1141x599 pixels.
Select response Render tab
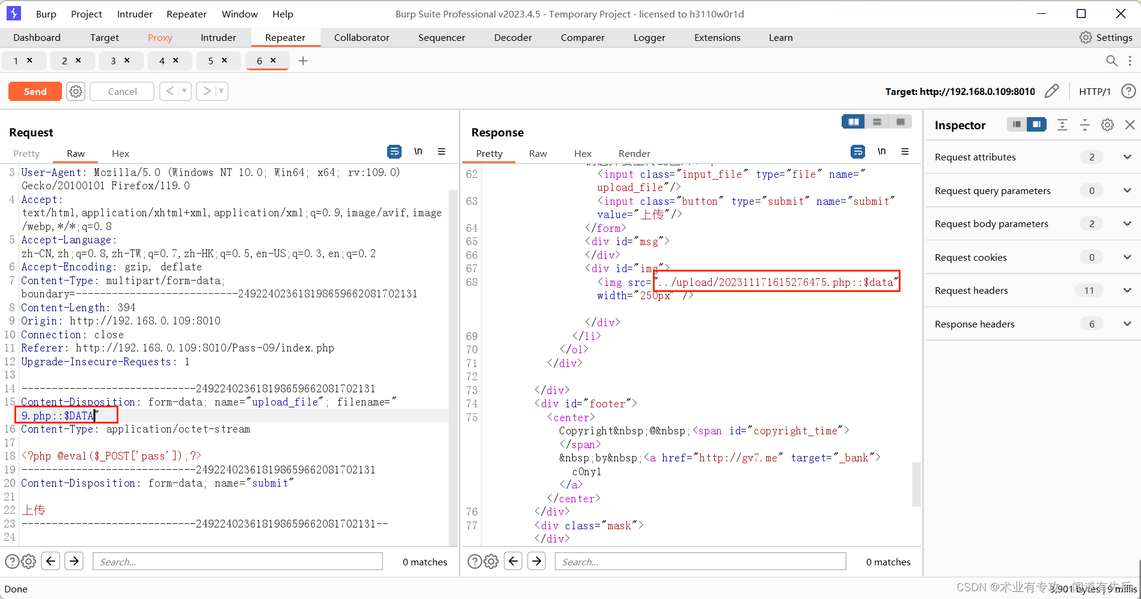pyautogui.click(x=634, y=153)
